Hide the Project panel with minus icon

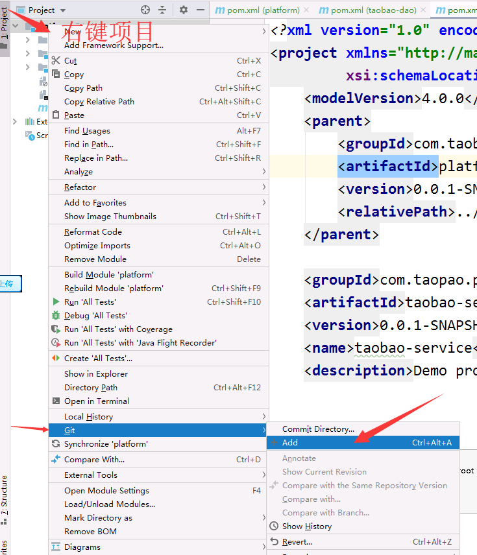(201, 10)
